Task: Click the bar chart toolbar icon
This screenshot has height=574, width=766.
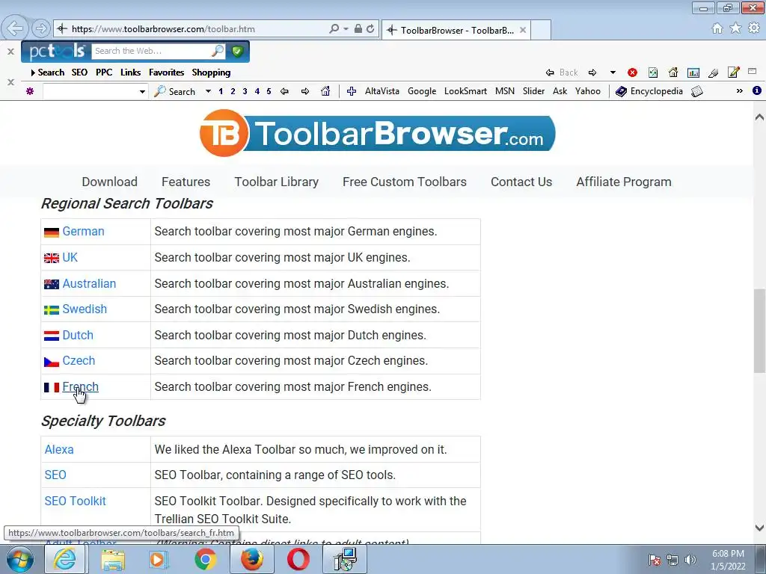Action: (x=693, y=72)
